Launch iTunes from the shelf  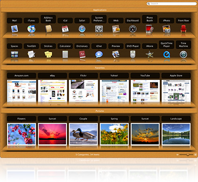31,29
